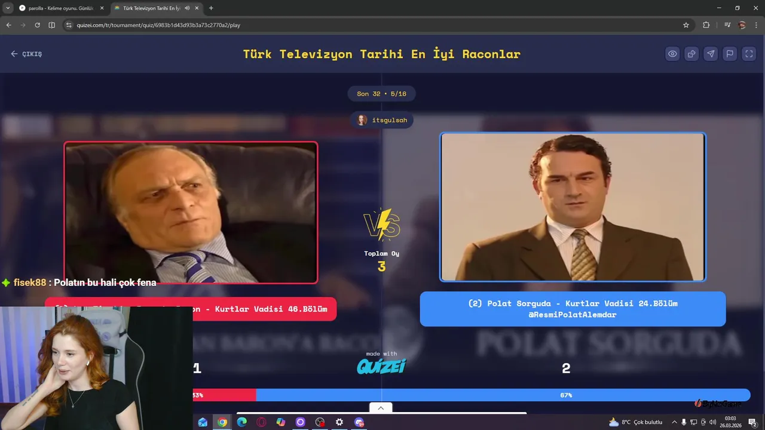Open the notification center icon
This screenshot has height=430, width=765.
pos(753,422)
